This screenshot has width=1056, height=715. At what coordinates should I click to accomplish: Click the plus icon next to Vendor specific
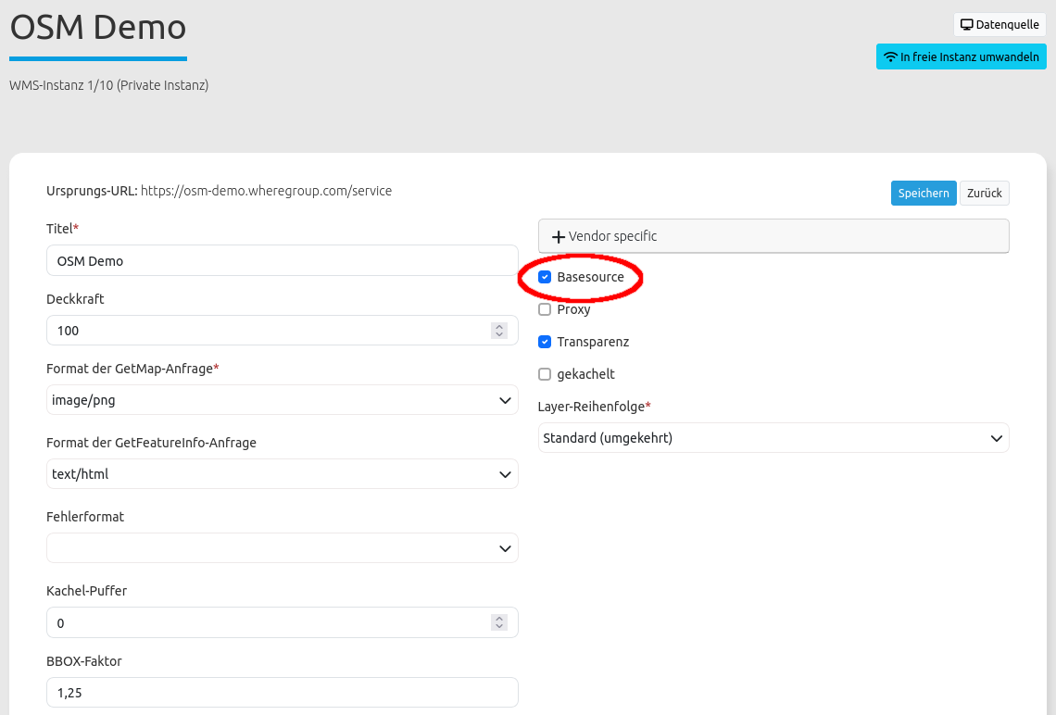[x=559, y=237]
